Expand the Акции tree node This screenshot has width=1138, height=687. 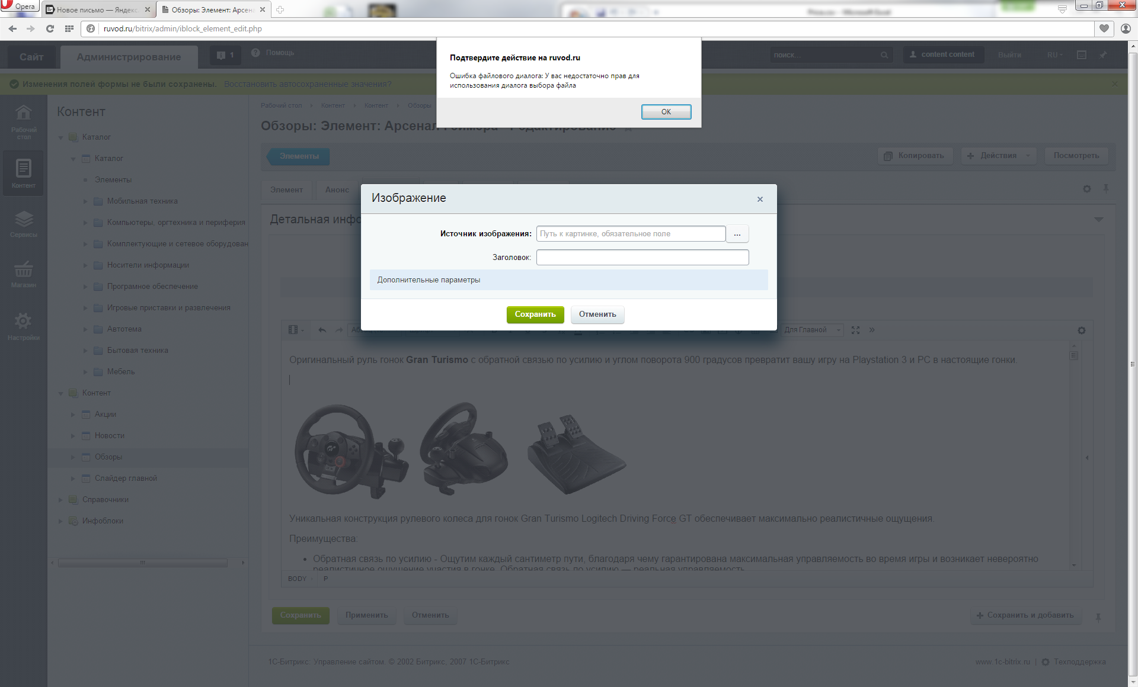(x=73, y=415)
